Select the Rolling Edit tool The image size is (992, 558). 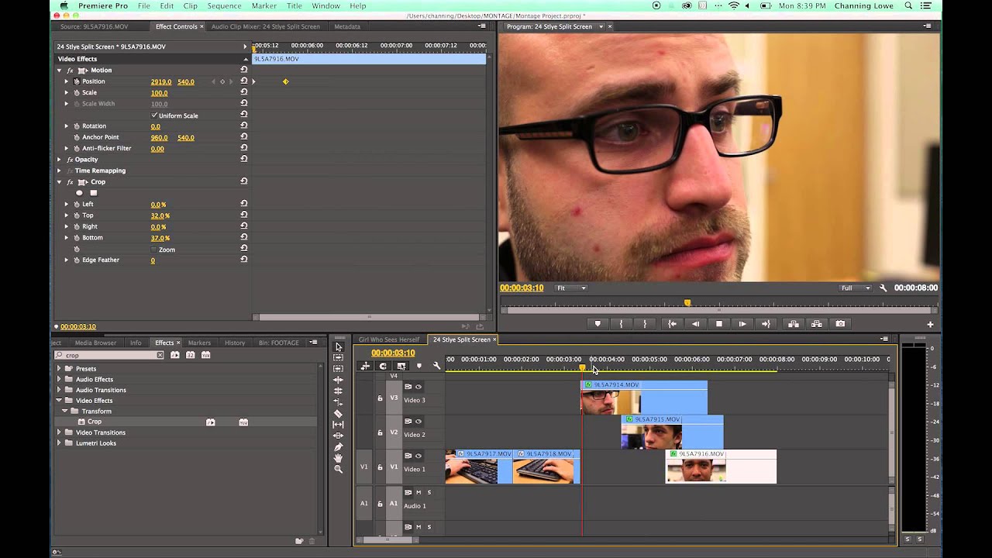pos(338,391)
